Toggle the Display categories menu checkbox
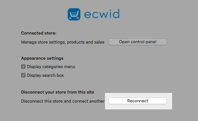Viewport: 198px width, 121px height. [x=23, y=66]
